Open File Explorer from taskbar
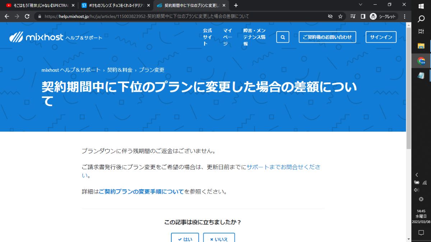Viewport: 431px width, 242px height. (x=421, y=46)
